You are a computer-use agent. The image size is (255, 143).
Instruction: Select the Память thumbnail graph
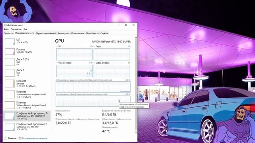[x=10, y=52]
